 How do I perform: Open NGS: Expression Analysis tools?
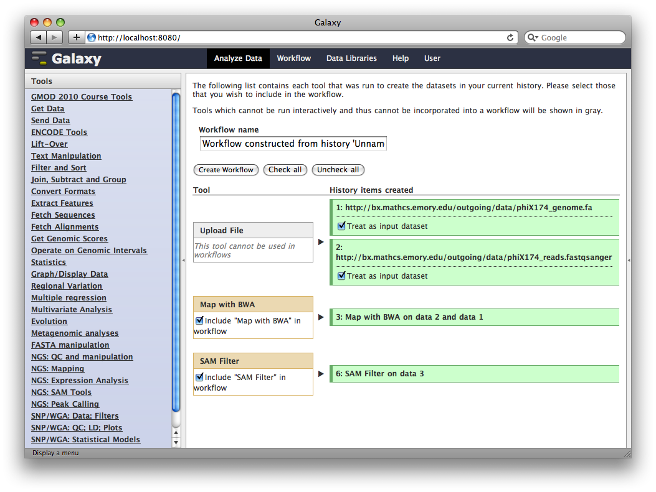[80, 381]
